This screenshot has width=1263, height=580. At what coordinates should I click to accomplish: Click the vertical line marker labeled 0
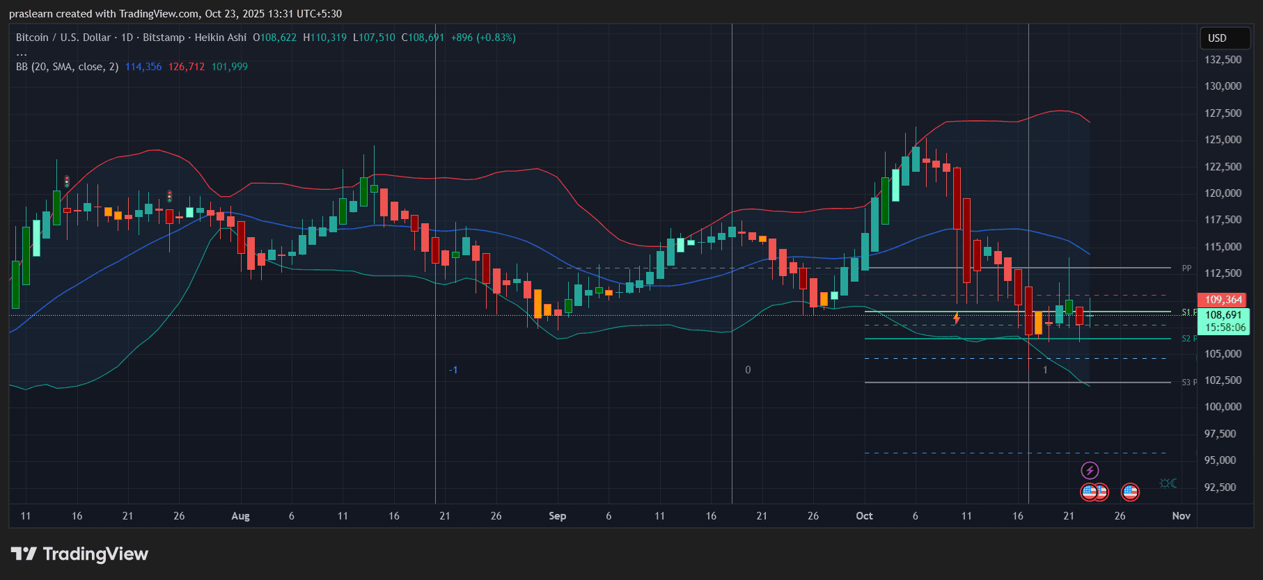[x=748, y=370]
